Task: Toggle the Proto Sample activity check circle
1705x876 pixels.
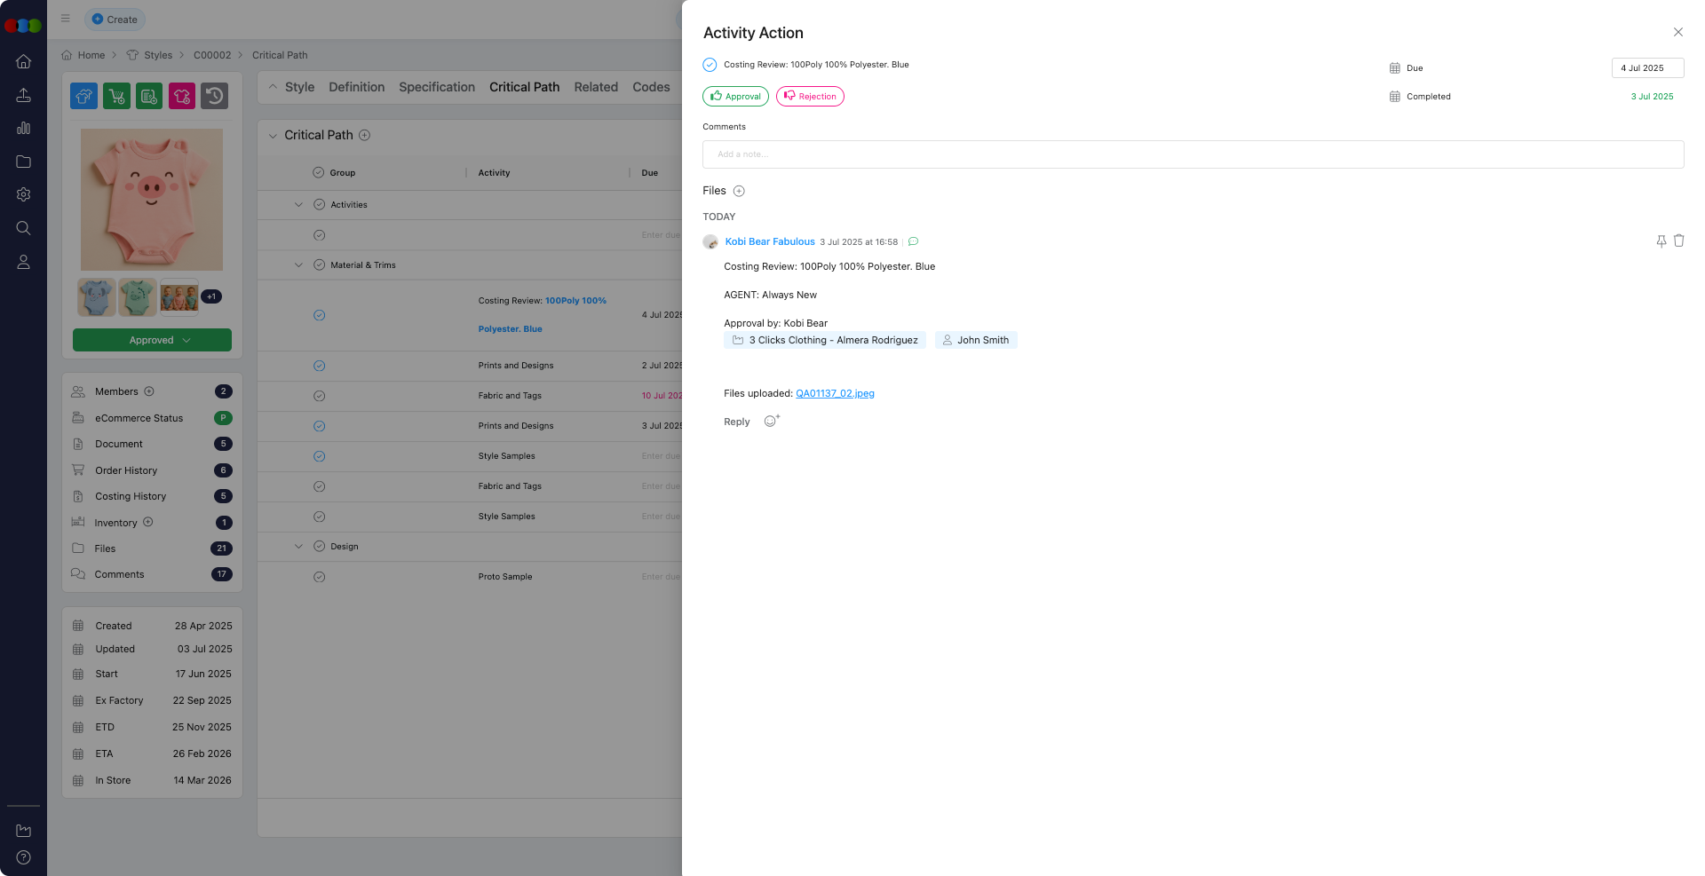Action: (x=319, y=577)
